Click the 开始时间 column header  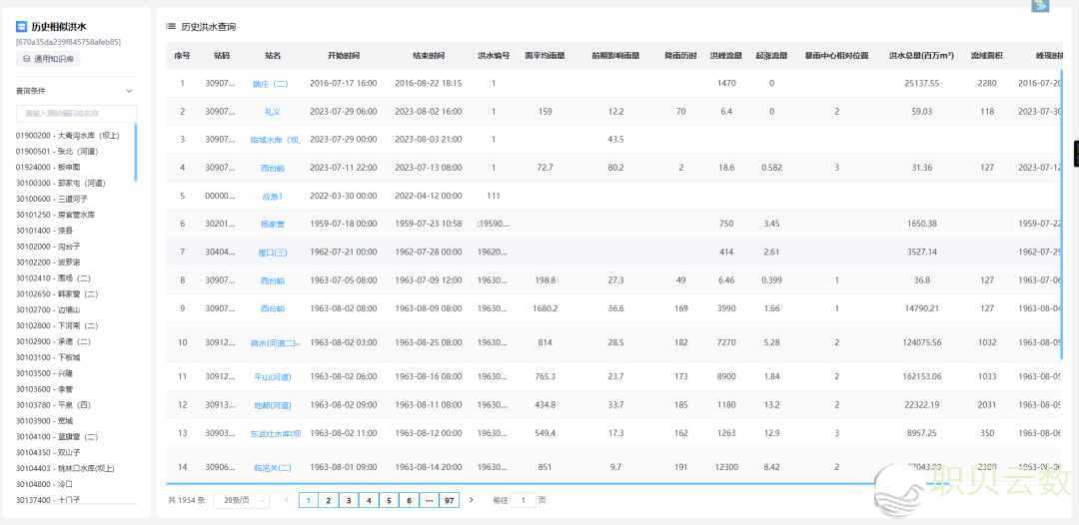point(344,56)
